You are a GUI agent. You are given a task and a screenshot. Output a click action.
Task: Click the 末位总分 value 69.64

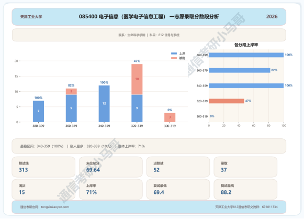(93, 170)
